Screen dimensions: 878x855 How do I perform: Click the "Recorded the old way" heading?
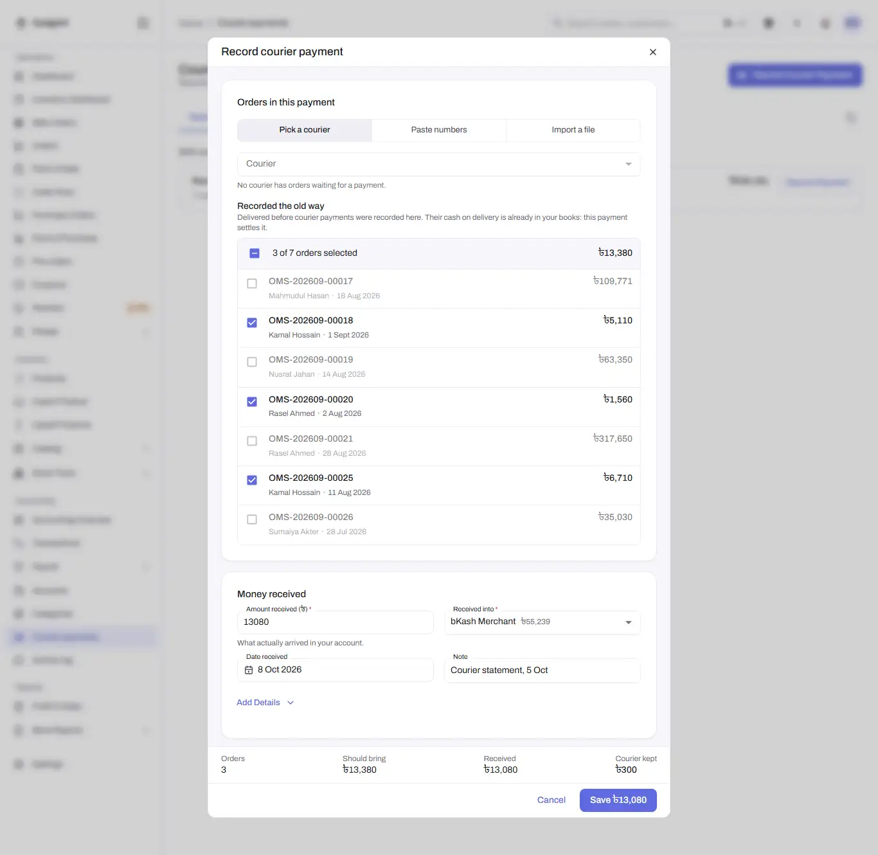281,206
